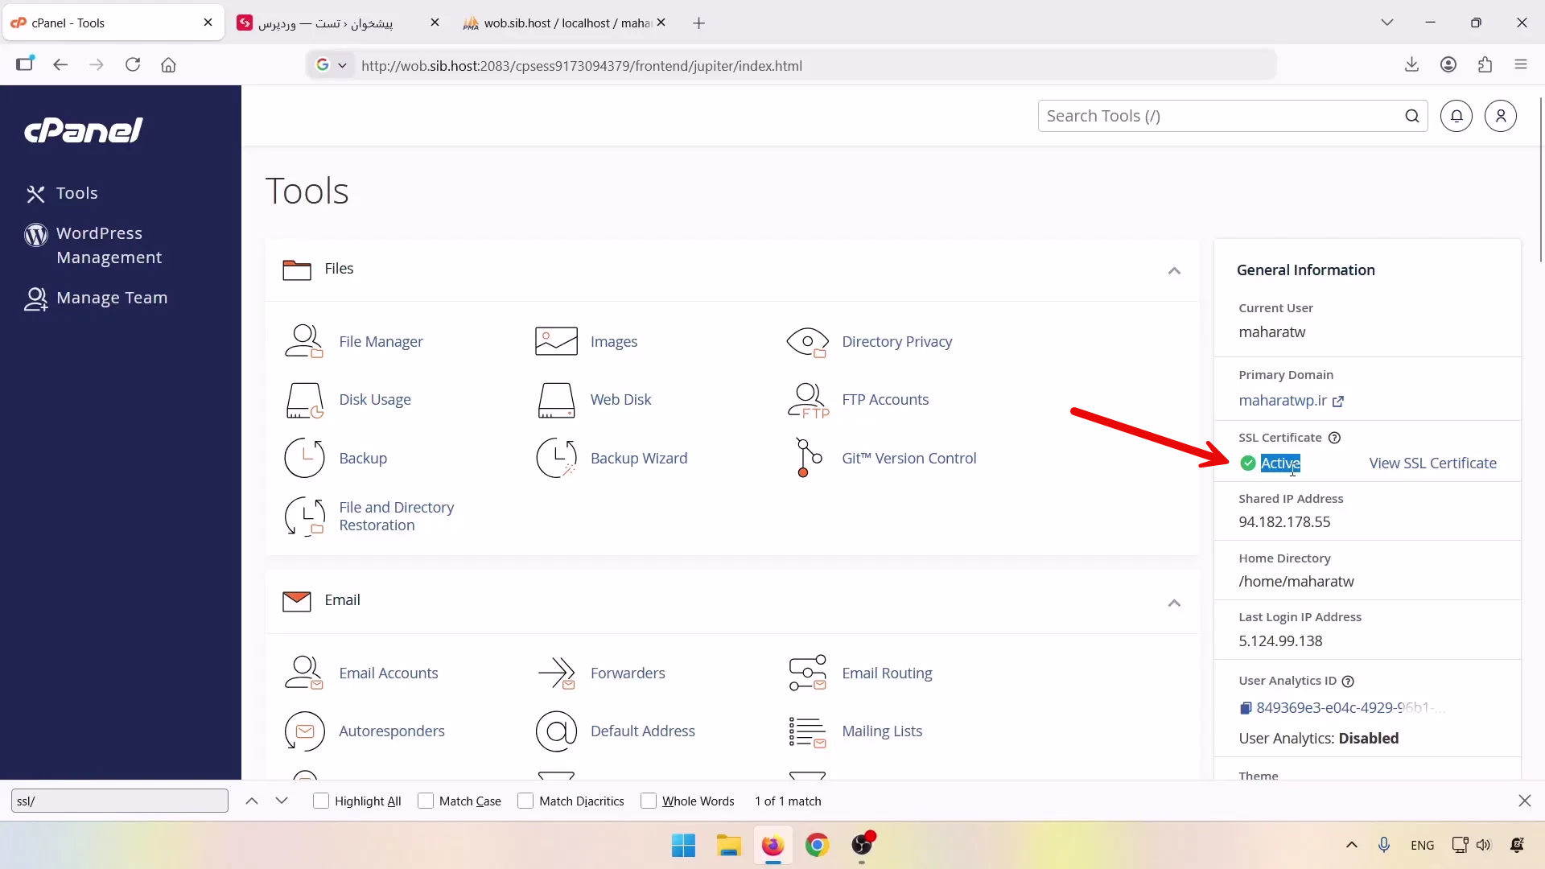Open the notifications bell icon
Image resolution: width=1545 pixels, height=869 pixels.
click(1456, 116)
